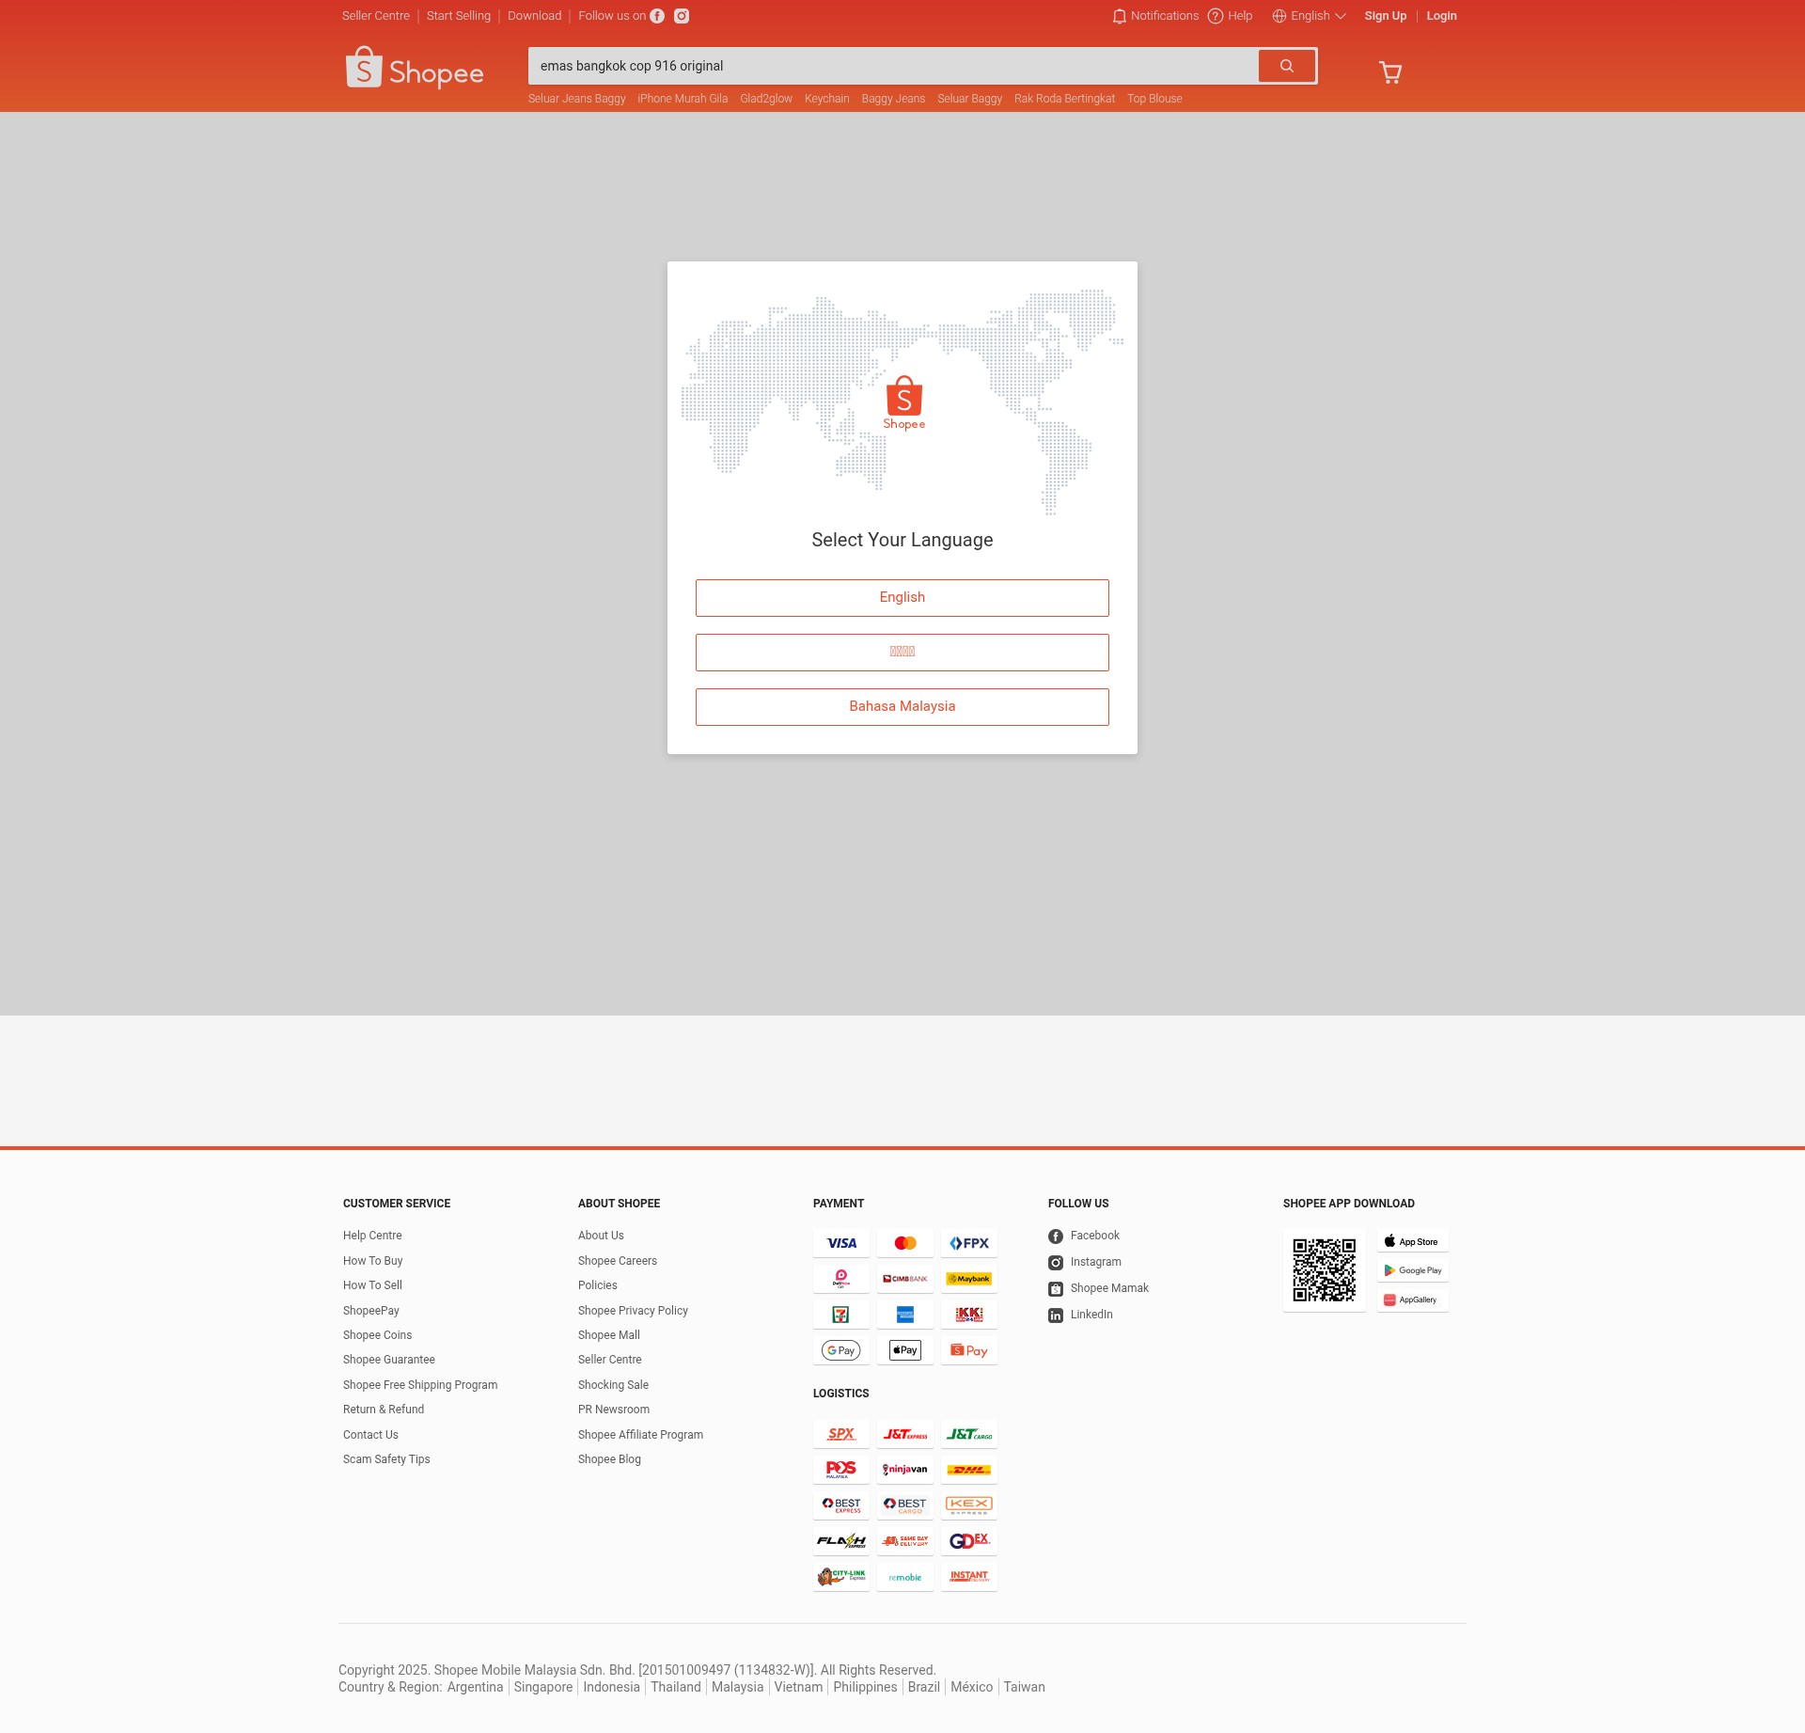Click the search magnifier button
The image size is (1805, 1733).
pos(1287,66)
